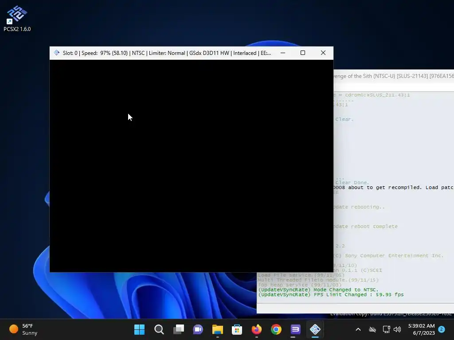
Task: Select the 'FPS Limit Changed : 59.93 fps' log line
Action: [x=331, y=294]
